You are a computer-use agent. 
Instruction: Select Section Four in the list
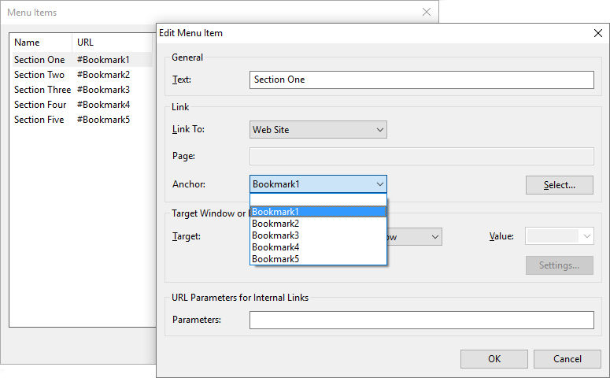39,105
